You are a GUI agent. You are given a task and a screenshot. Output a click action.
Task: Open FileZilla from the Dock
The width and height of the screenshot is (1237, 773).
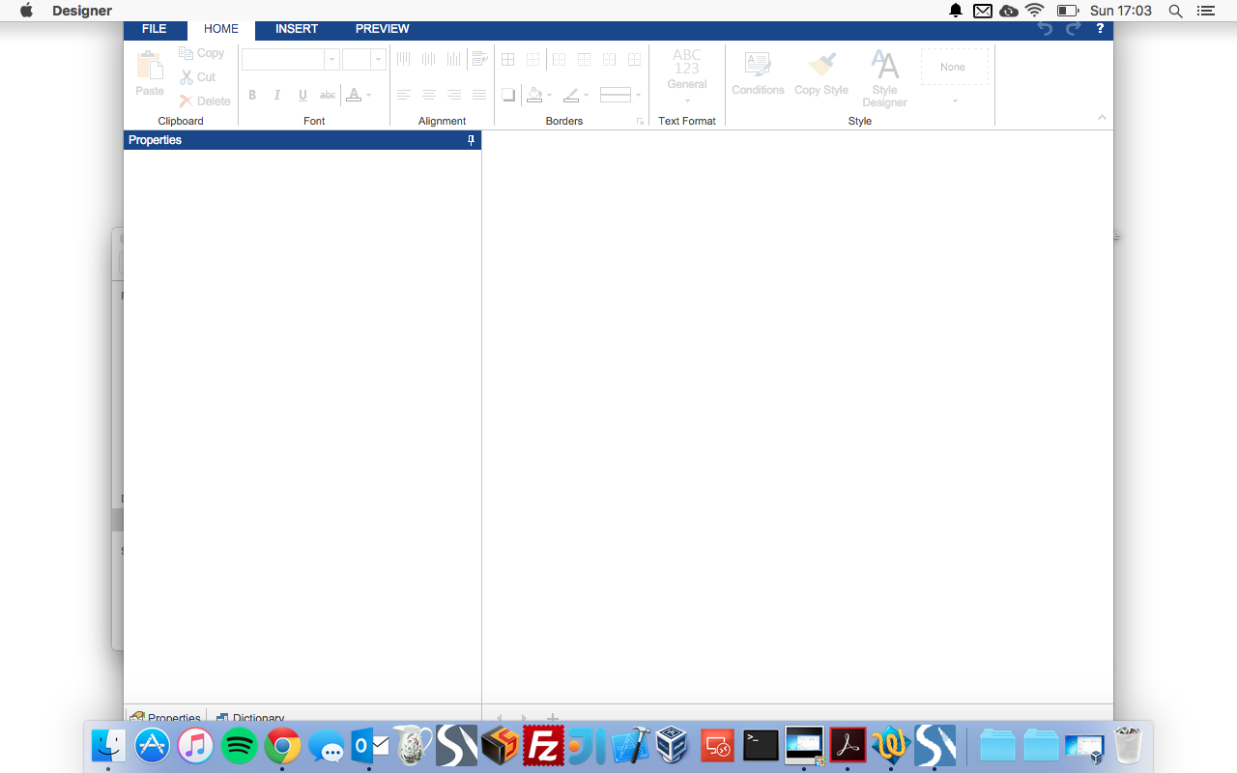(544, 746)
